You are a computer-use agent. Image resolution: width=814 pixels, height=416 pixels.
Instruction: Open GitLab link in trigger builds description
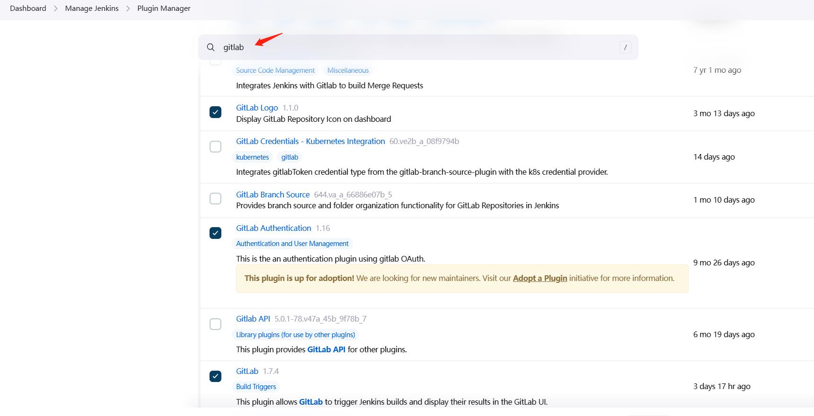coord(311,402)
